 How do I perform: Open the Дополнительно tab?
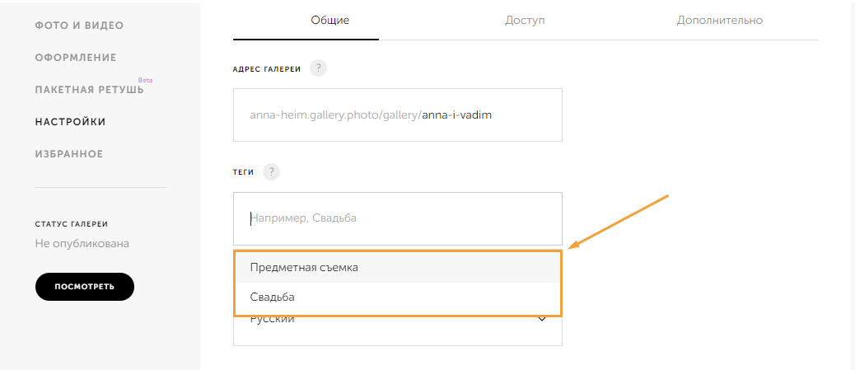[x=719, y=21]
